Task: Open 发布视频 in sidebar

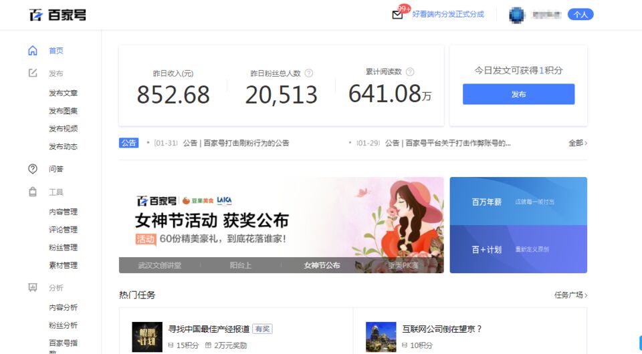Action: click(63, 129)
